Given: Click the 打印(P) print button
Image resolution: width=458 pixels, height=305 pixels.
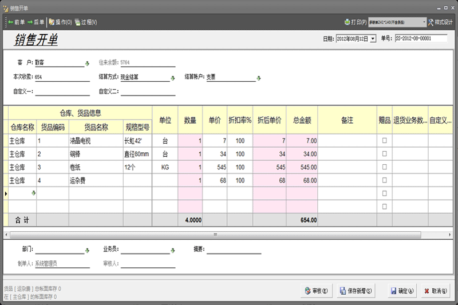Looking at the screenshot, I should [x=356, y=22].
